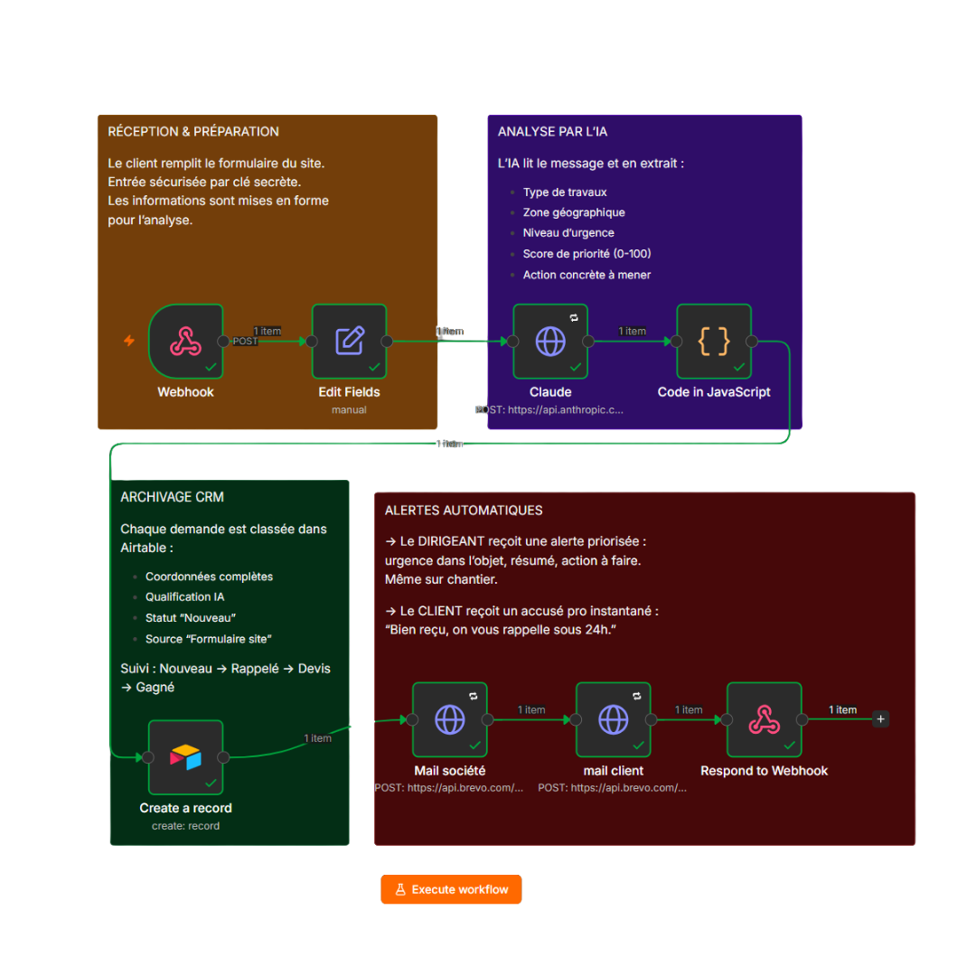Click the Claude HTTP request node
976x976 pixels.
click(550, 341)
